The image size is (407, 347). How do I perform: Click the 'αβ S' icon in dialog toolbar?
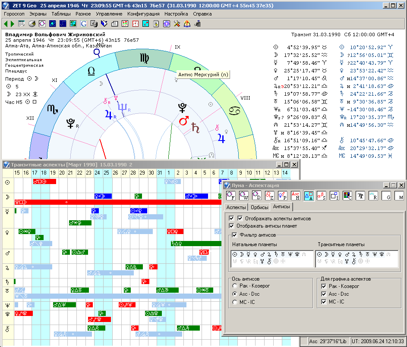[x=322, y=196]
